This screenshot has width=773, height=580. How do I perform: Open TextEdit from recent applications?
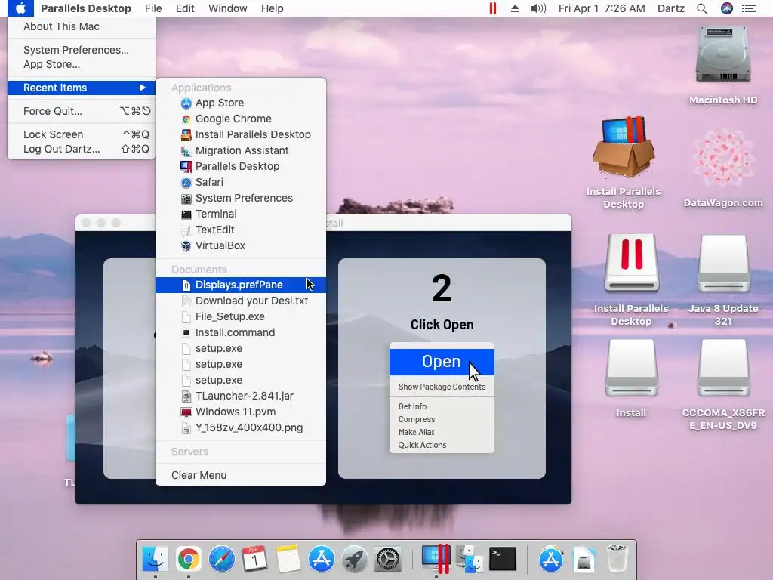coord(241,230)
